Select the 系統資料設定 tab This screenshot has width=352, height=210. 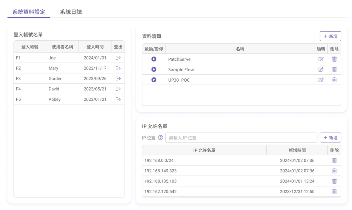(x=29, y=12)
